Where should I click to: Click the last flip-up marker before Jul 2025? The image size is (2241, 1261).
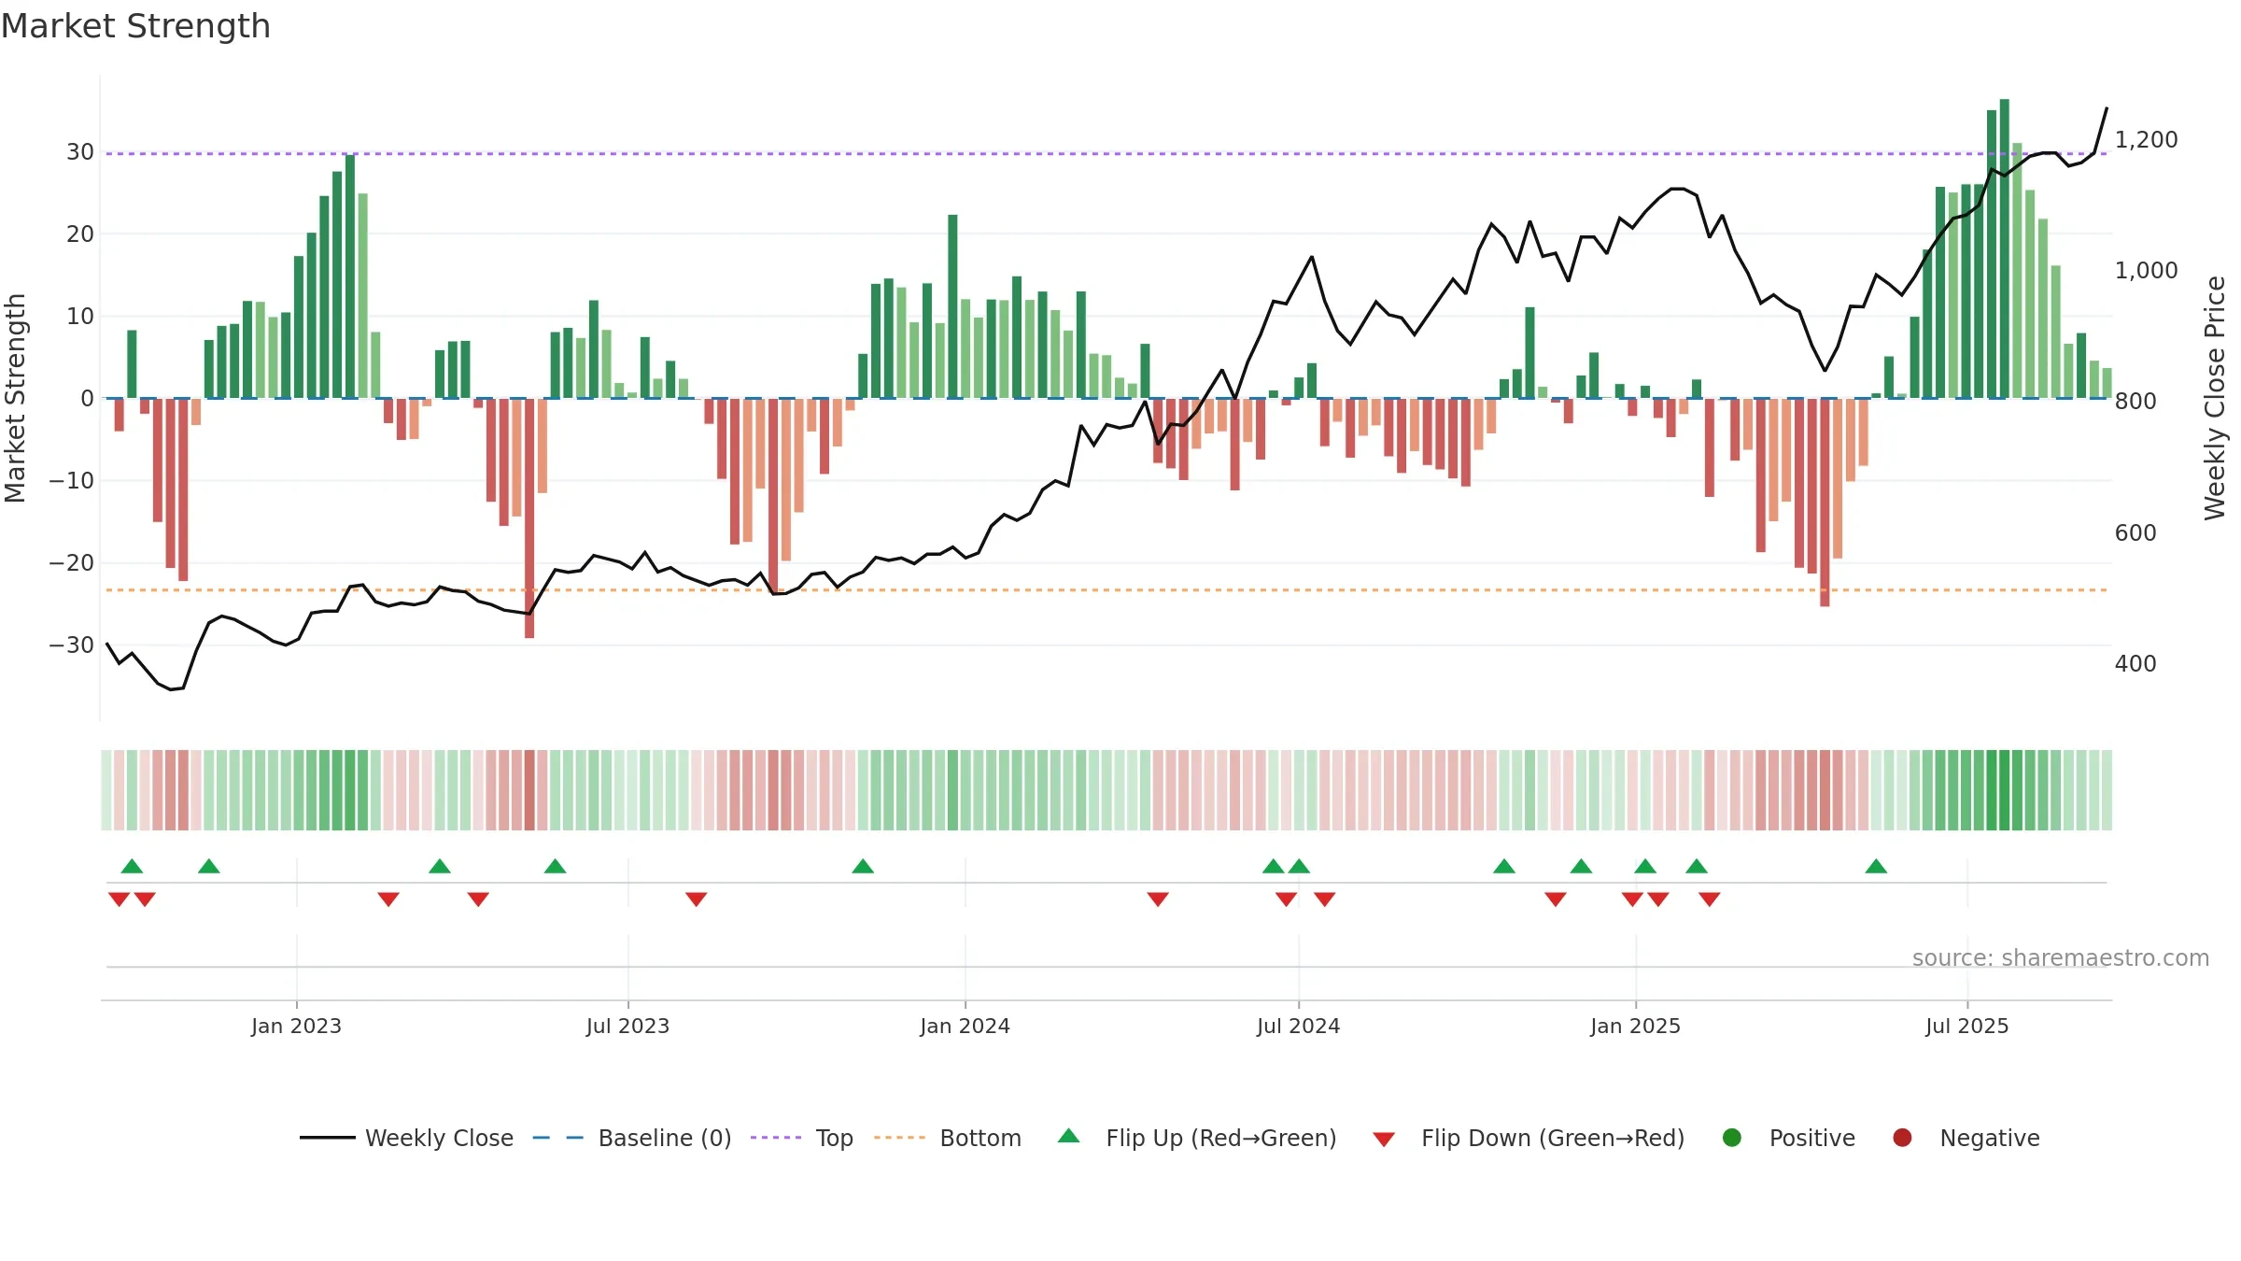pyautogui.click(x=1876, y=866)
